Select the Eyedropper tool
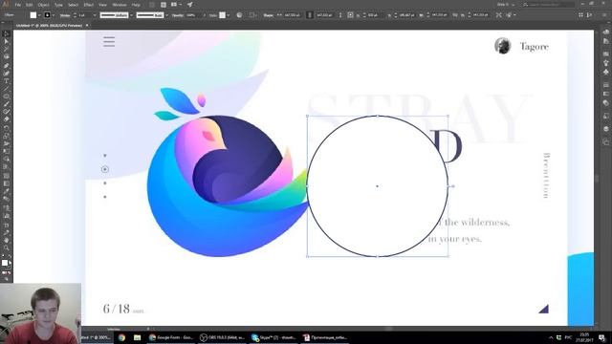The width and height of the screenshot is (612, 344). (x=6, y=191)
